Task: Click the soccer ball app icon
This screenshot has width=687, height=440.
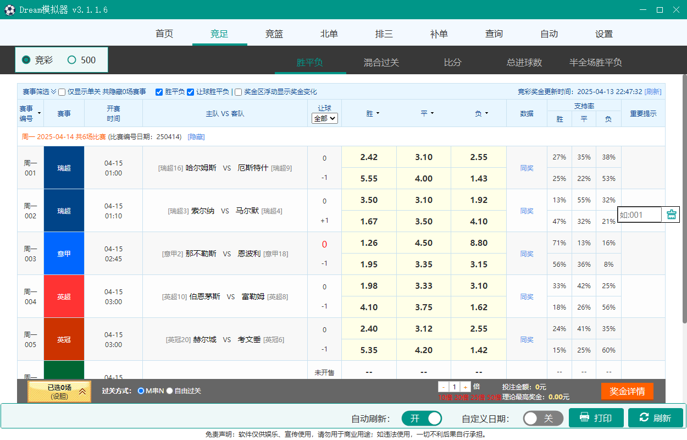Action: [x=10, y=10]
